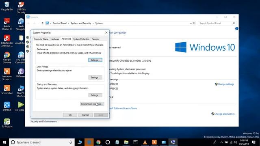This screenshot has width=260, height=146.
Task: Open the orange Icecream recorder taskbar icon
Action: tap(154, 142)
